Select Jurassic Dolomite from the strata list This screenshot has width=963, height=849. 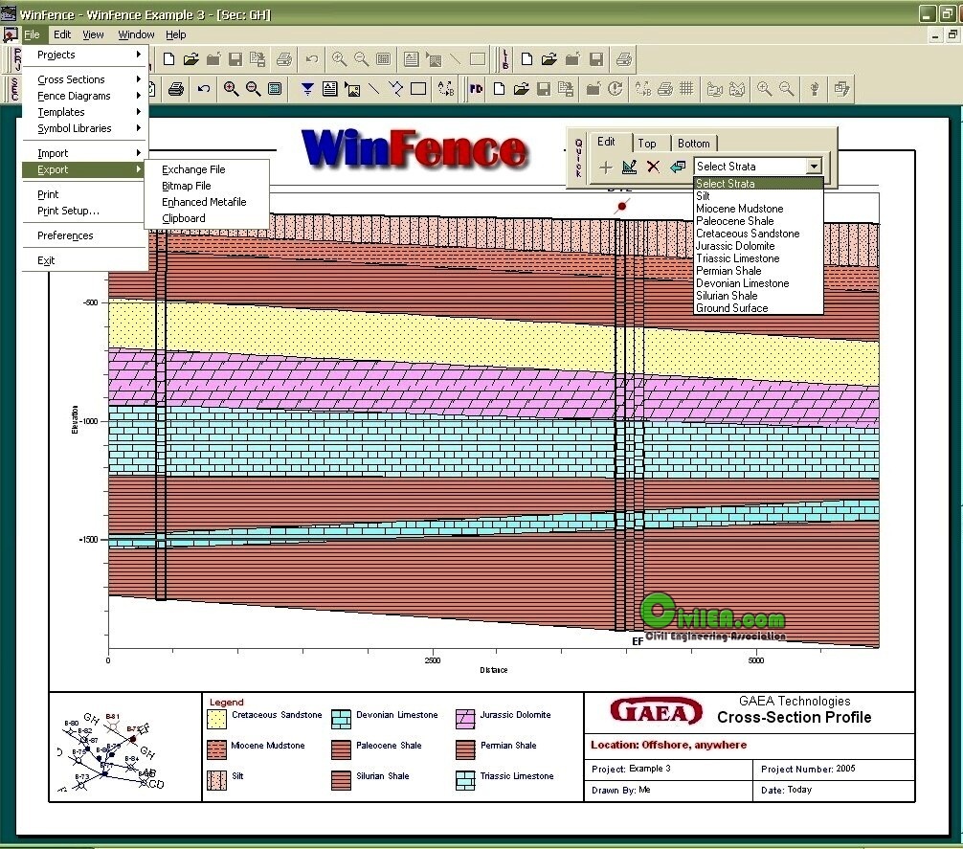pos(758,246)
